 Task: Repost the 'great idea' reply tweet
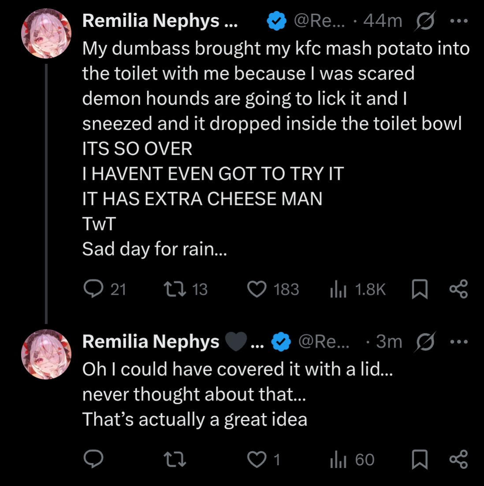pos(174,460)
